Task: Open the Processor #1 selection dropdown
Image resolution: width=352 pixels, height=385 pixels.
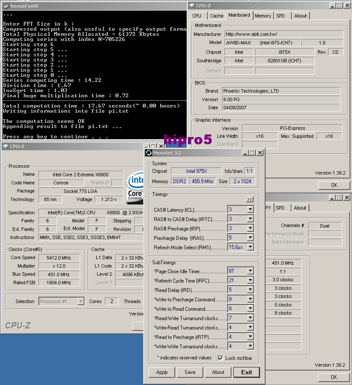Action: click(81, 301)
